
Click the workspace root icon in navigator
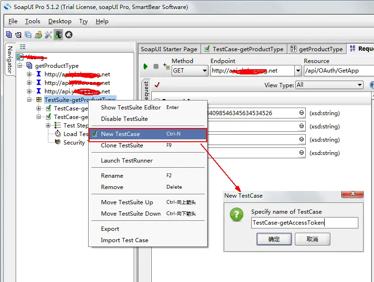tap(20, 57)
